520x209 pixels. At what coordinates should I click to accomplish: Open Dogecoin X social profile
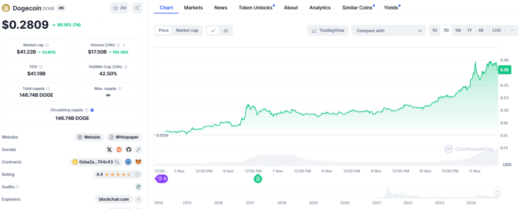click(x=110, y=150)
